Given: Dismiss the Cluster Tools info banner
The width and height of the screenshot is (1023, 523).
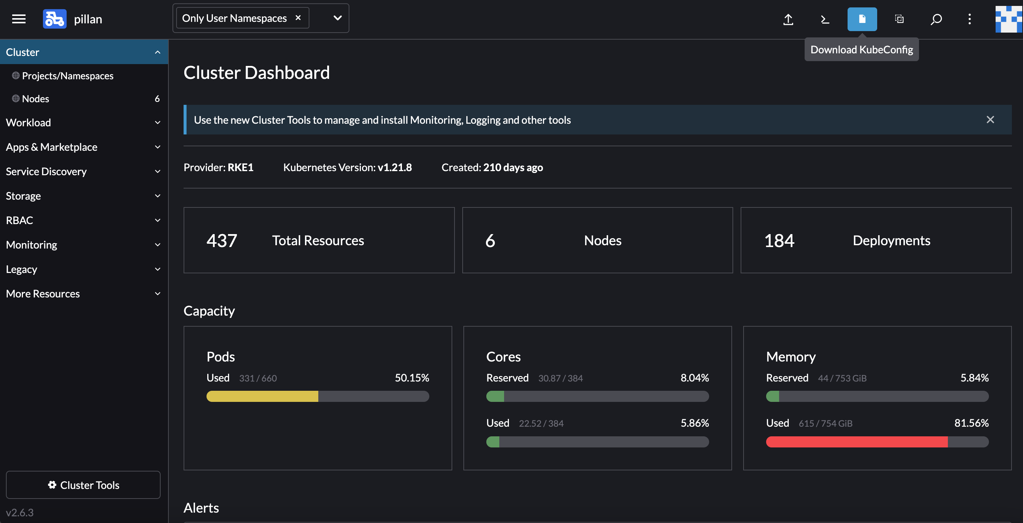Looking at the screenshot, I should tap(990, 120).
